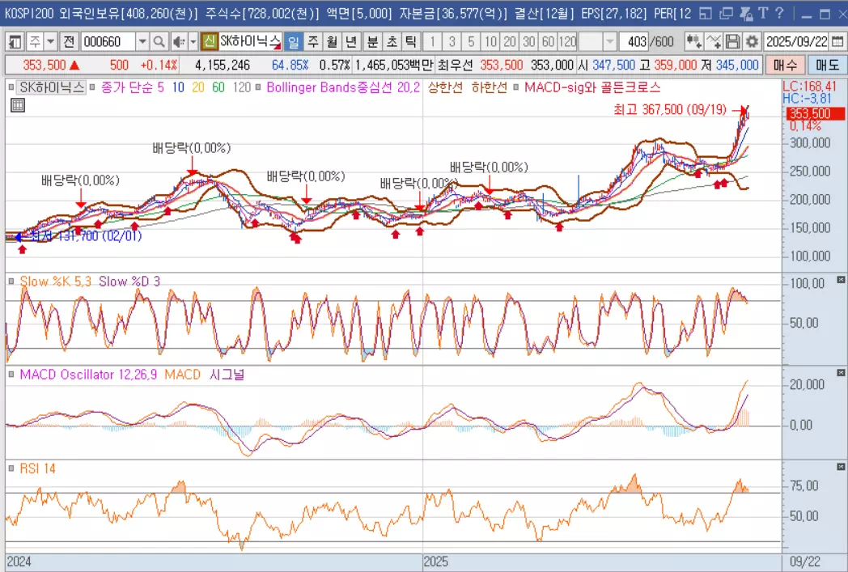Viewport: 848px width, 572px height.
Task: Click the MACD-sig와 골든크로스 legend label
Action: point(592,87)
